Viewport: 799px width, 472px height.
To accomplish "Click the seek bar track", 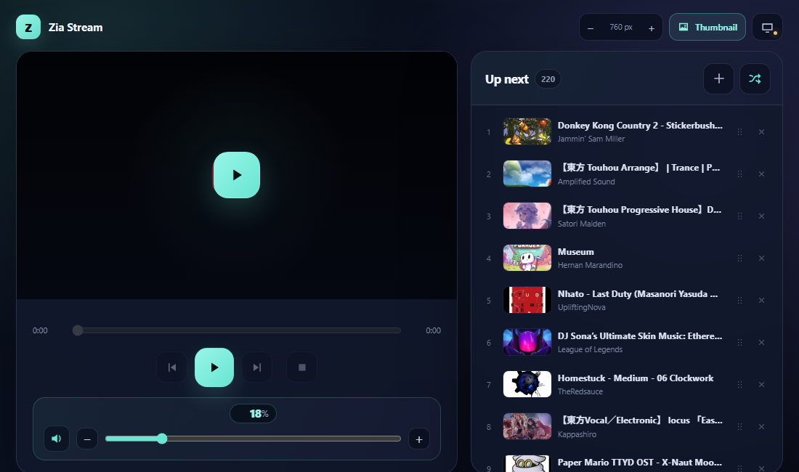I will click(237, 330).
